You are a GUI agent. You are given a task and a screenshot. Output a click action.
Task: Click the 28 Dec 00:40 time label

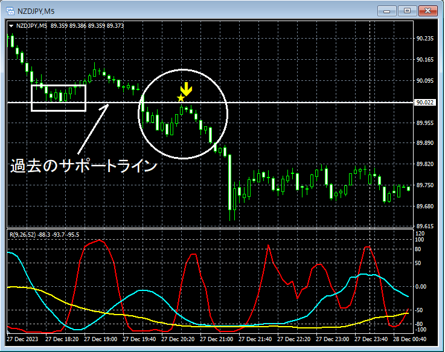pyautogui.click(x=409, y=339)
